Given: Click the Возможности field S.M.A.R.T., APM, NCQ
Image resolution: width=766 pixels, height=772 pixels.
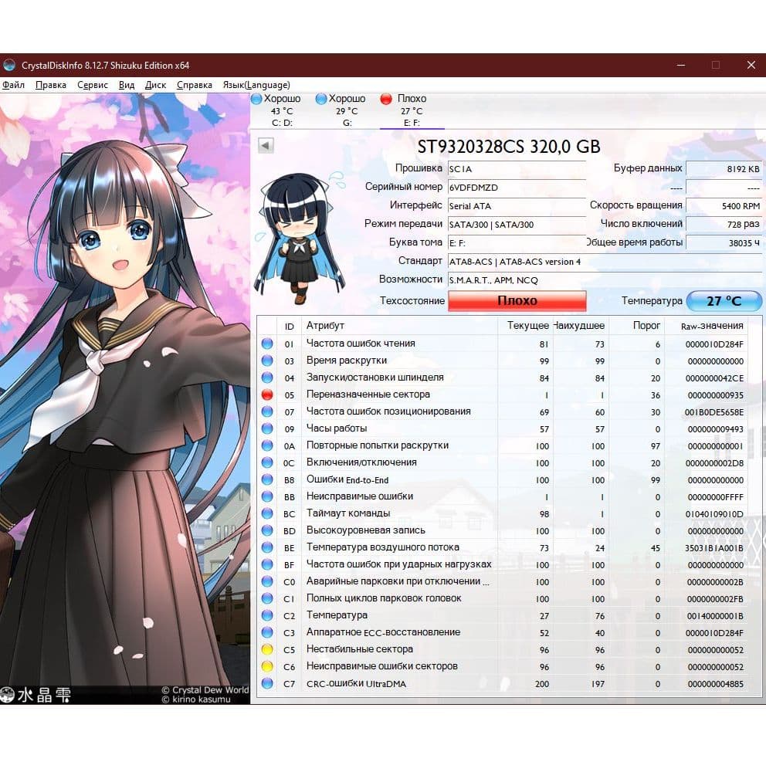Looking at the screenshot, I should (605, 280).
